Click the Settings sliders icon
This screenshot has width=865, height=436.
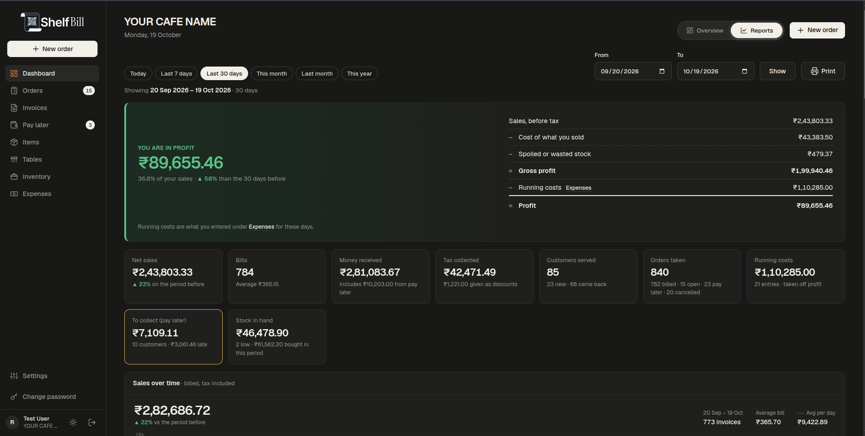point(14,376)
